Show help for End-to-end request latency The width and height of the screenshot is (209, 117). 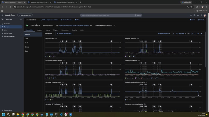[64, 60]
